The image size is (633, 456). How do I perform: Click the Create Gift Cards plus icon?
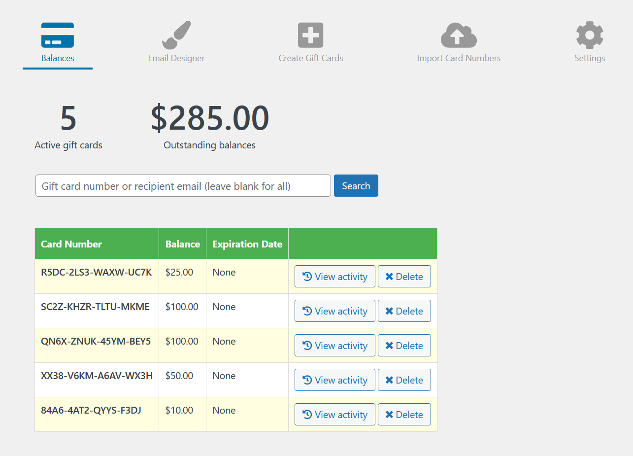click(x=311, y=35)
